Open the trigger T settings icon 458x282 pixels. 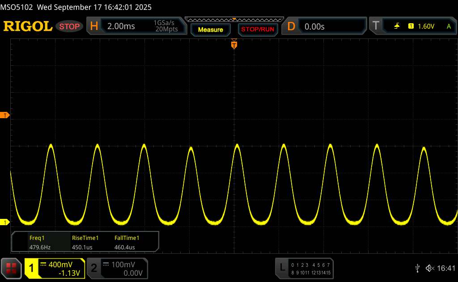(x=375, y=26)
